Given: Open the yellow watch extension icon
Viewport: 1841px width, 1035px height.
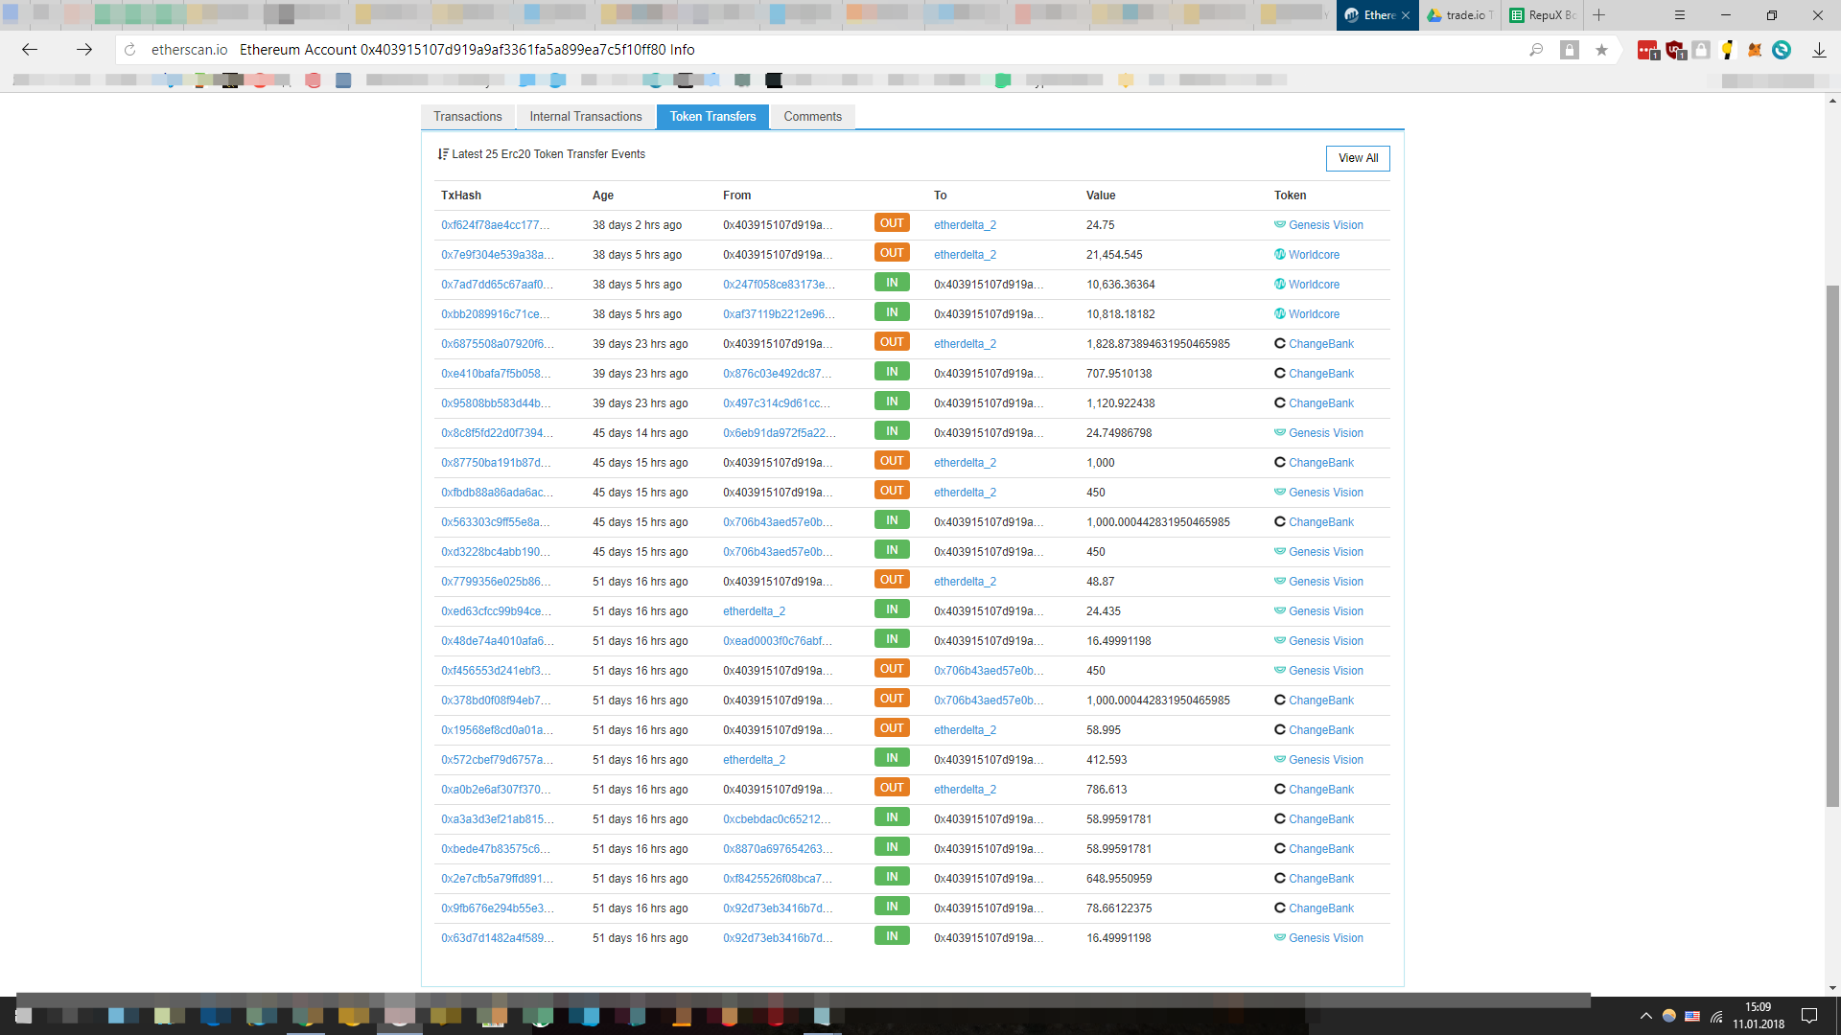Looking at the screenshot, I should coord(1728,50).
